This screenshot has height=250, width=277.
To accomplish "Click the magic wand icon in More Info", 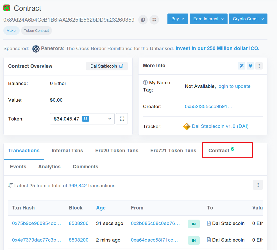I will pyautogui.click(x=242, y=66).
